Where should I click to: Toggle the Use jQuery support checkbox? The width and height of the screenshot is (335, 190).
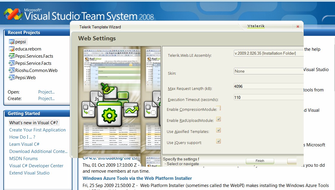click(x=218, y=141)
